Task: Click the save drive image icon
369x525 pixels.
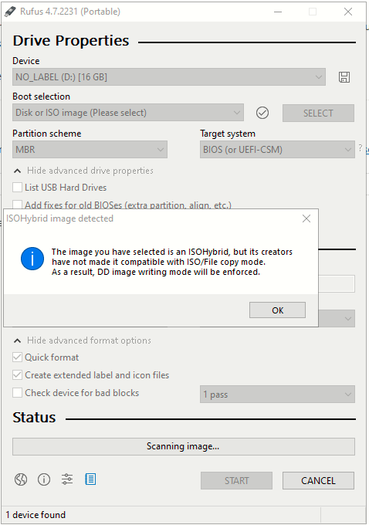Action: pos(344,77)
